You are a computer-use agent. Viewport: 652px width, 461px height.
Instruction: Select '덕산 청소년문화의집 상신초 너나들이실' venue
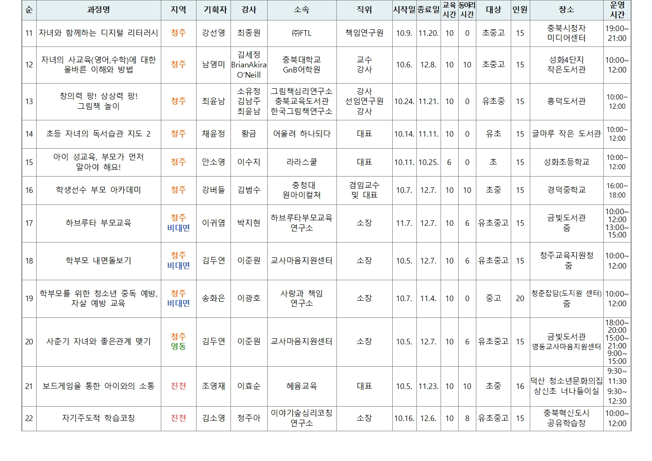tap(566, 386)
